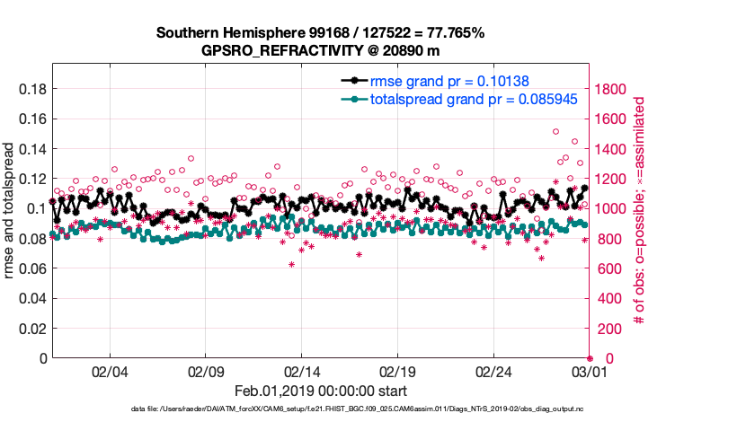Click the Southern Hemisphere title line
Viewport: 746px width, 422px height.
[x=321, y=33]
